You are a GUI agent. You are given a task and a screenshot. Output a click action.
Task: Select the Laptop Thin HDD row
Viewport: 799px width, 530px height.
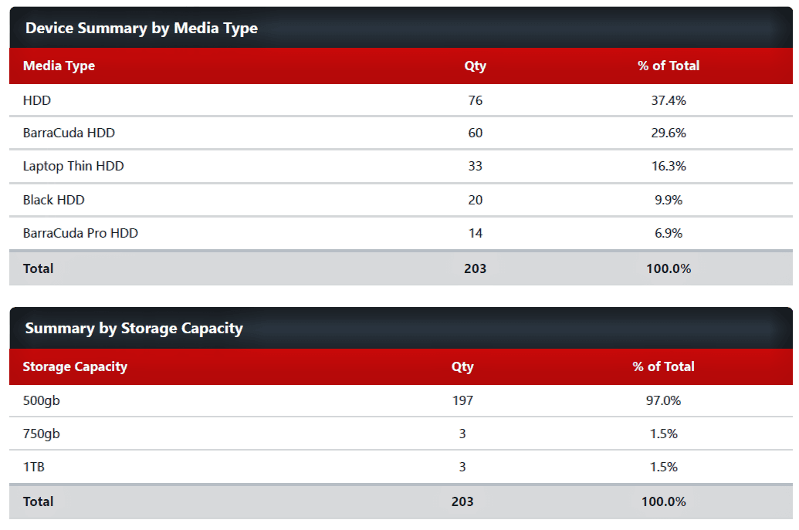tap(401, 166)
